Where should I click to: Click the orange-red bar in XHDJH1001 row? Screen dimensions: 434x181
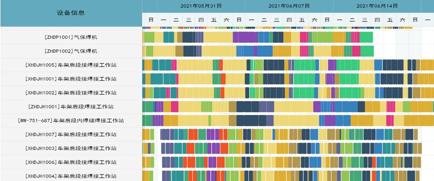click(x=223, y=79)
